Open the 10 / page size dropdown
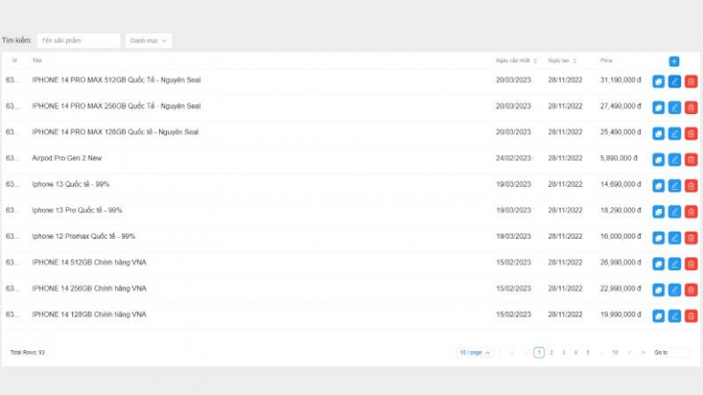This screenshot has width=703, height=395. 475,352
